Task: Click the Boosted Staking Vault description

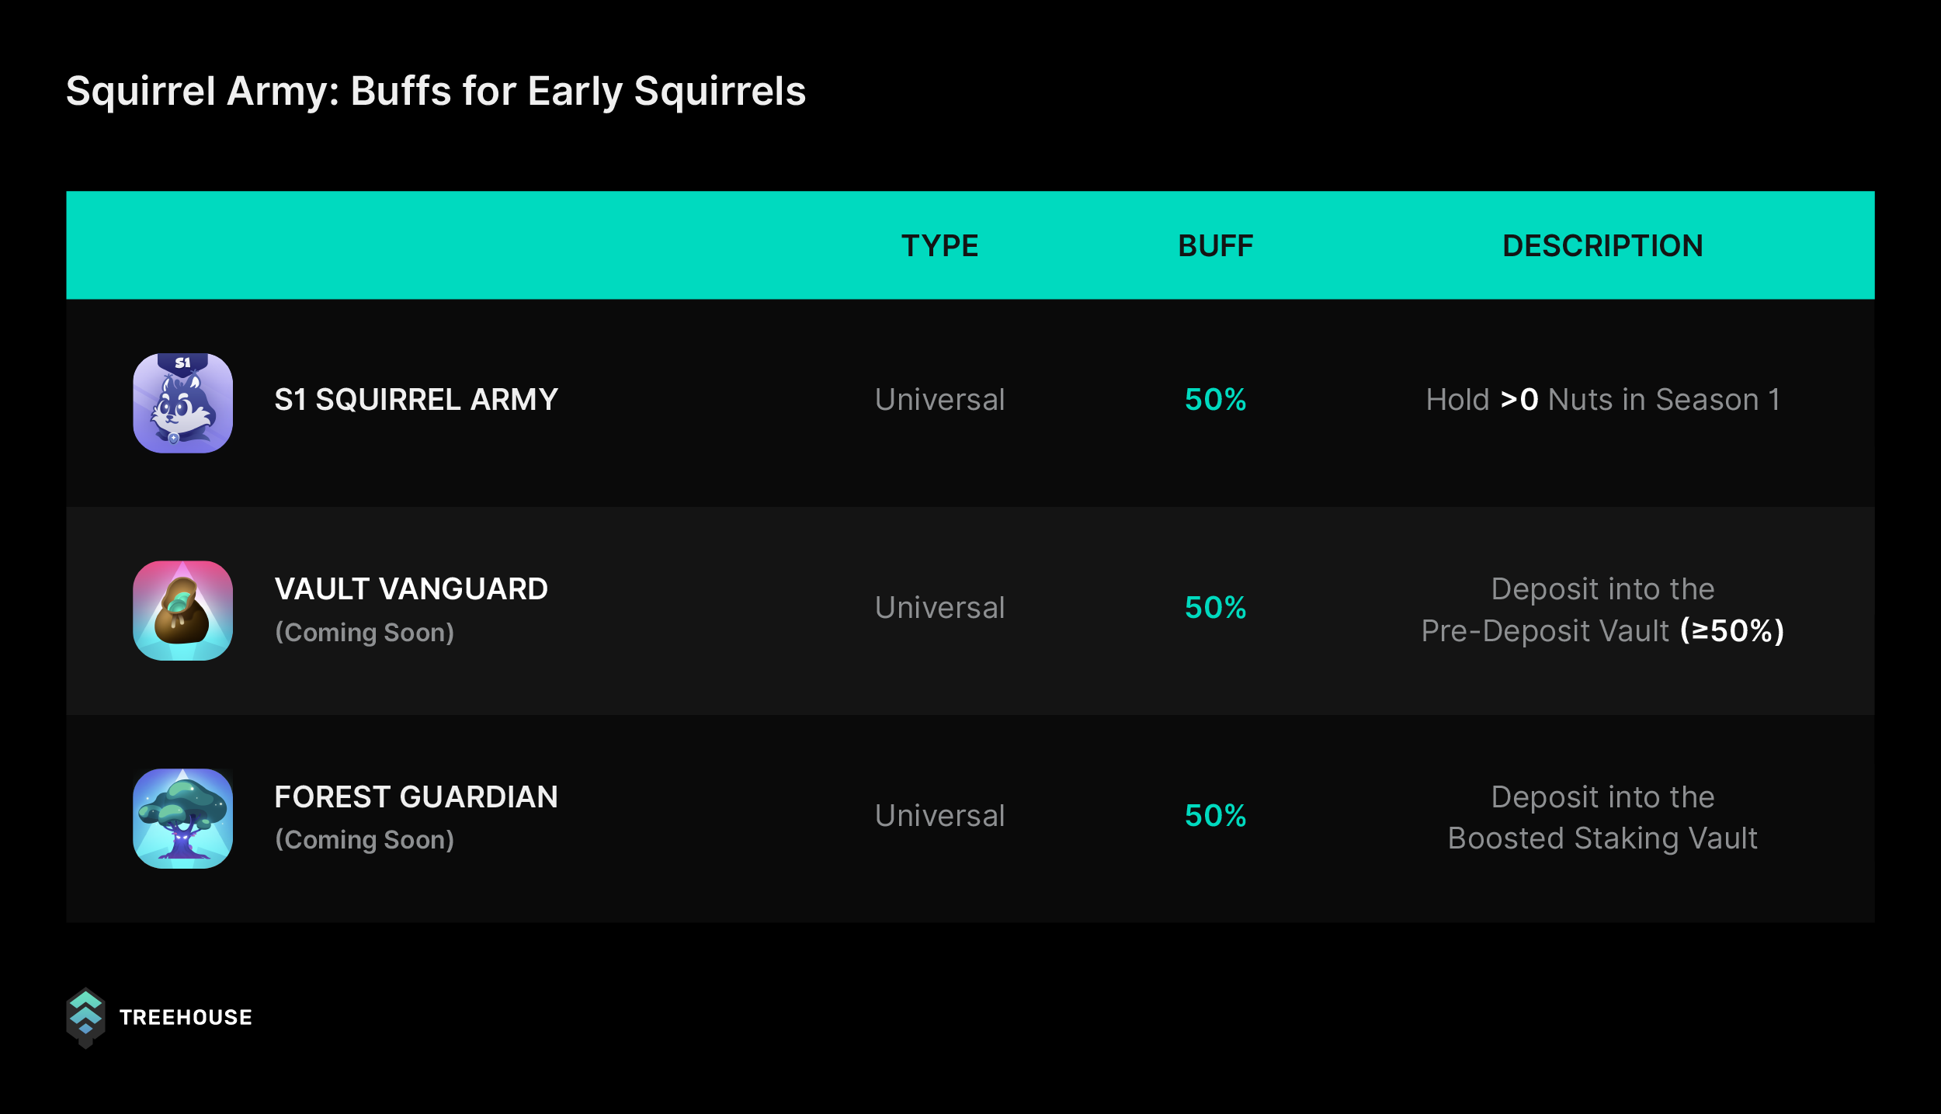Action: [1602, 818]
